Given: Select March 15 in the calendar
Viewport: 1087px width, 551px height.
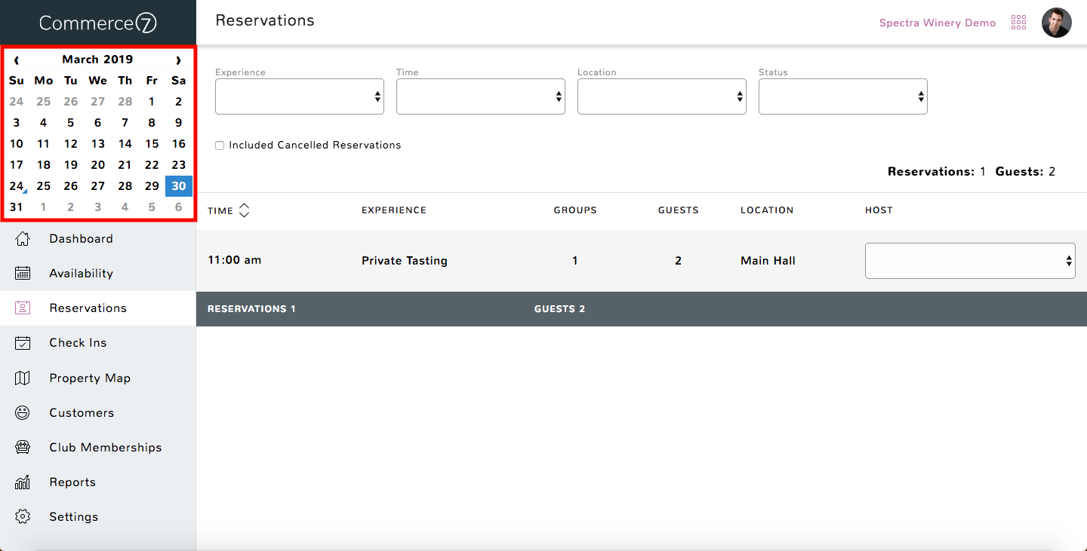Looking at the screenshot, I should pos(152,144).
